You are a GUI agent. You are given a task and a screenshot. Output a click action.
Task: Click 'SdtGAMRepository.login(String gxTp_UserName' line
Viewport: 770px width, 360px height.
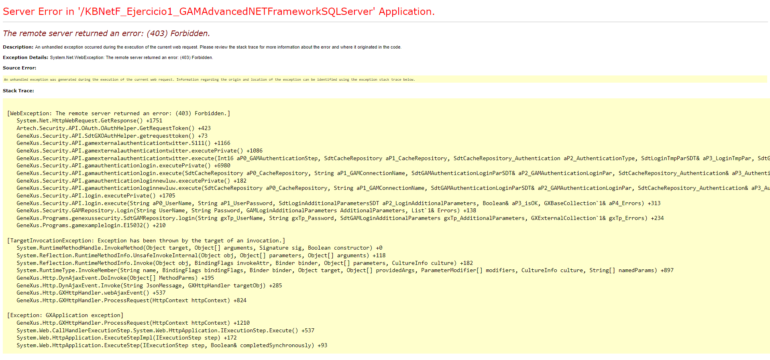point(340,218)
